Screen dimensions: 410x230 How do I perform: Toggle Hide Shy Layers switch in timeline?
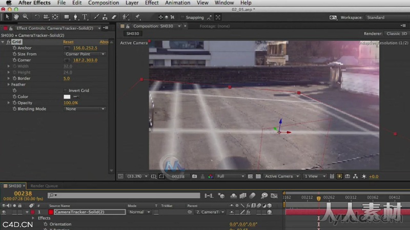pyautogui.click(x=233, y=196)
